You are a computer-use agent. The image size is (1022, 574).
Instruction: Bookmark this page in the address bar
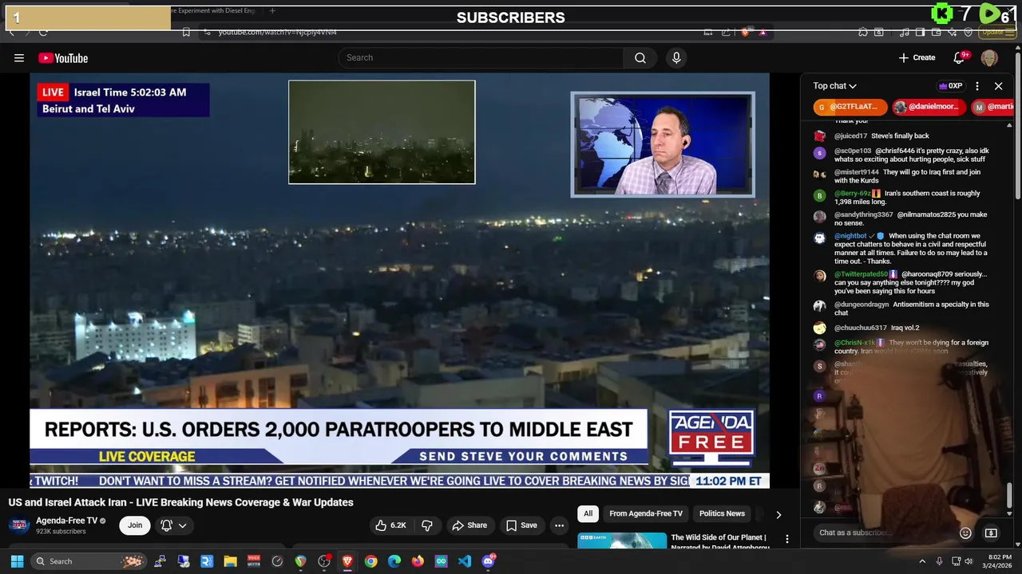(186, 32)
